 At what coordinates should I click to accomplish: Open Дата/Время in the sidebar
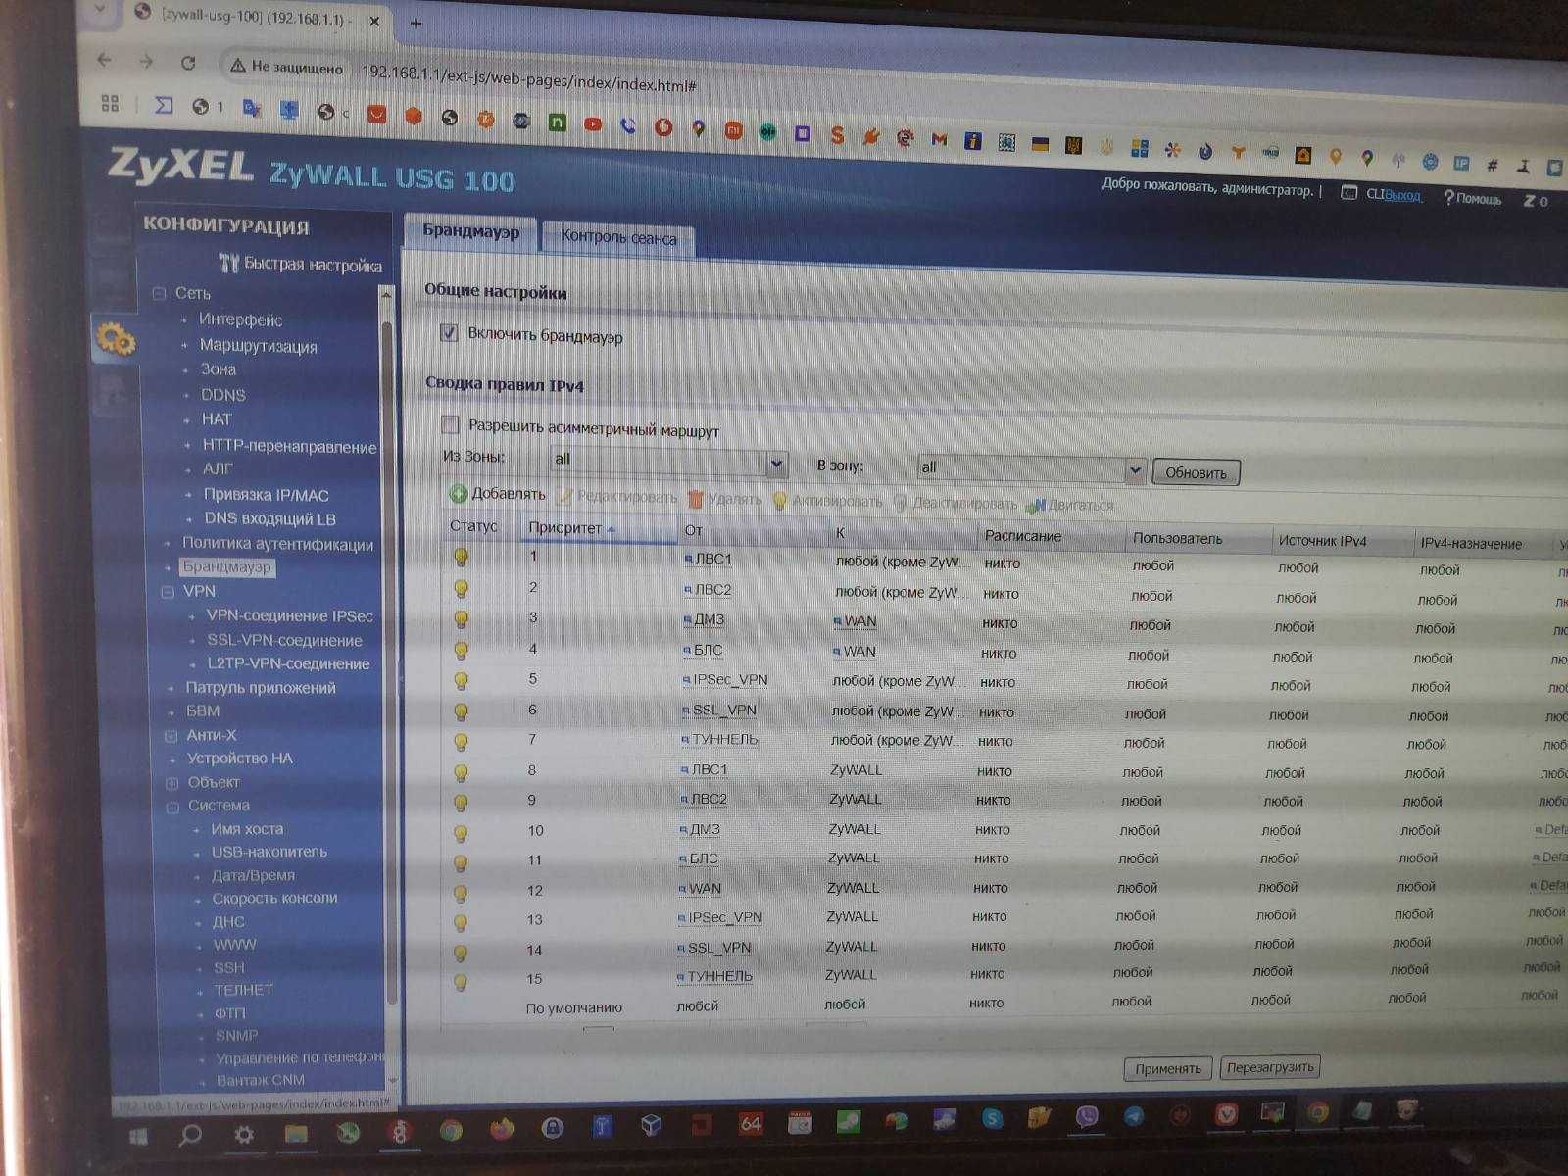pos(253,875)
